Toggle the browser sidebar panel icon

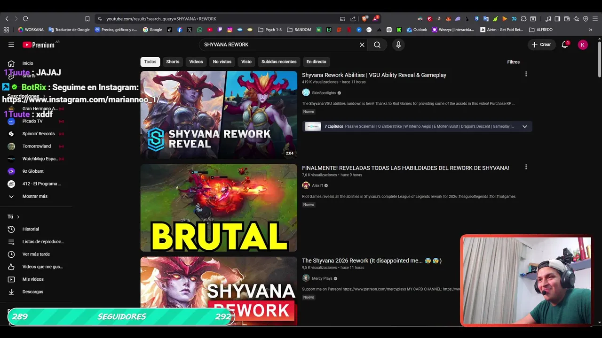tap(557, 19)
